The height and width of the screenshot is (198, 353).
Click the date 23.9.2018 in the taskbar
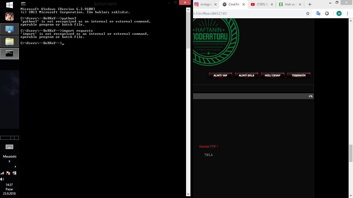pyautogui.click(x=9, y=194)
